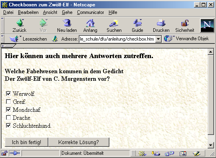Click the scrollbar down arrow
Image resolution: width=216 pixels, height=158 pixels.
pyautogui.click(x=211, y=145)
